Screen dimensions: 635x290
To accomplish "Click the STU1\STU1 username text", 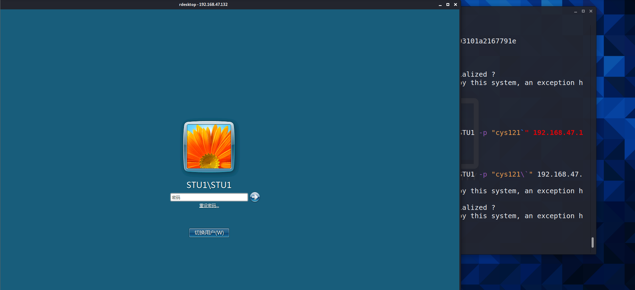I will point(209,185).
